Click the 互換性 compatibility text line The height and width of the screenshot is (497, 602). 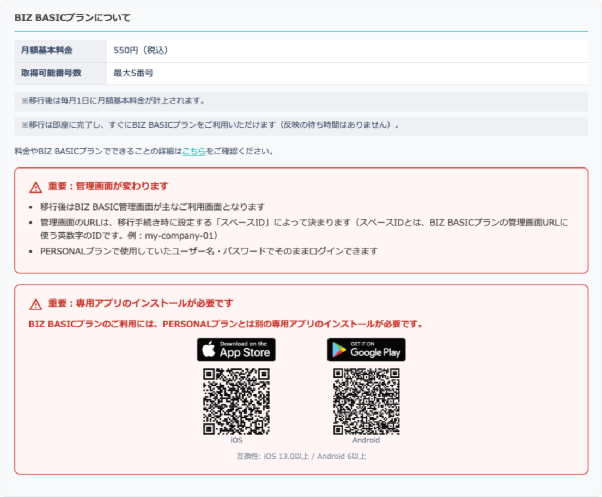coord(301,456)
